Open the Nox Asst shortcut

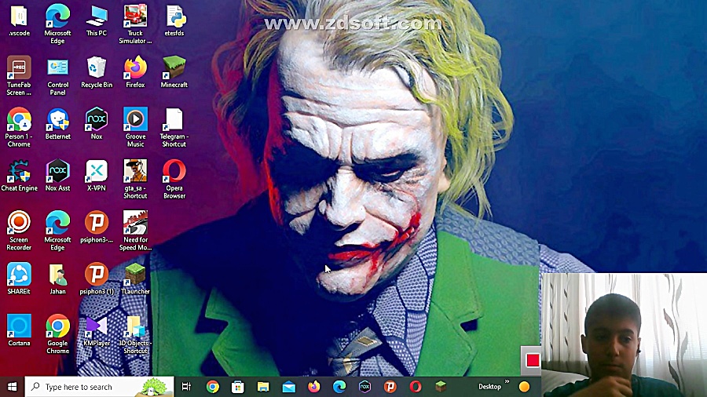click(x=57, y=176)
